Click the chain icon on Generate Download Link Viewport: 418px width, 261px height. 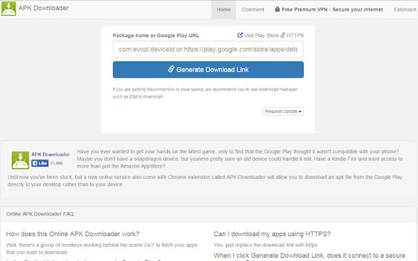pyautogui.click(x=171, y=69)
